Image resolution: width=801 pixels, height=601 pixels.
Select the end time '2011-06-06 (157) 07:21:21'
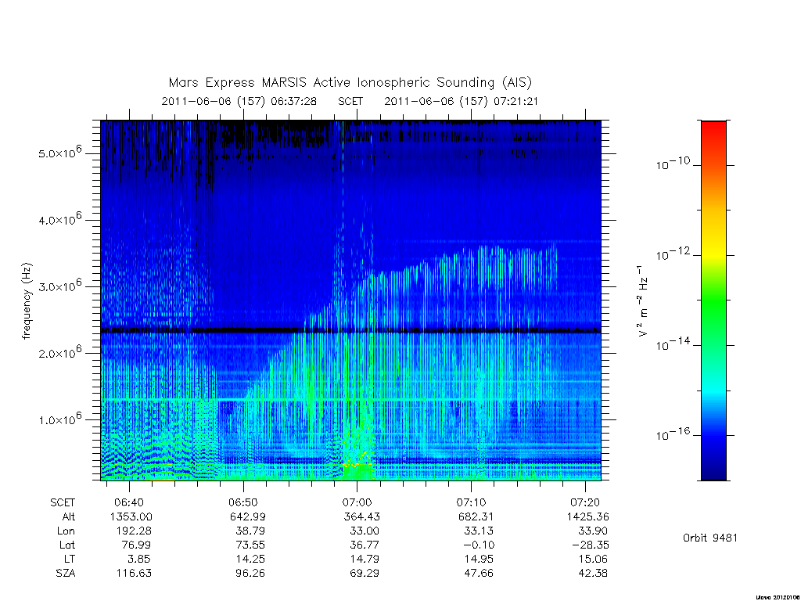tap(461, 101)
